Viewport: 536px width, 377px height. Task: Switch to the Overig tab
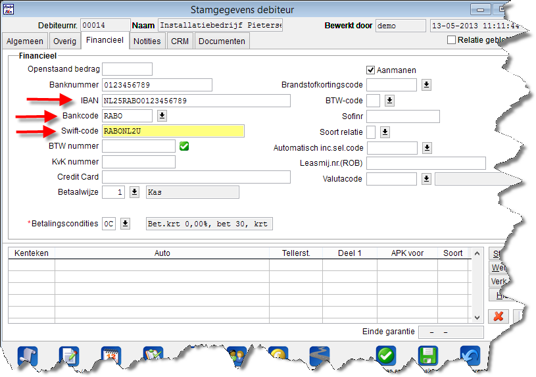pyautogui.click(x=64, y=41)
